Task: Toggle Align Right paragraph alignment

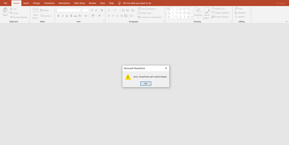Action: [x=117, y=16]
